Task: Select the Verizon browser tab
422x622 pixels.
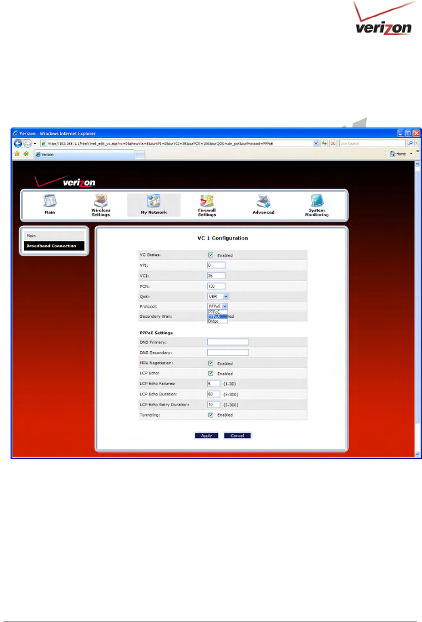Action: pos(84,154)
